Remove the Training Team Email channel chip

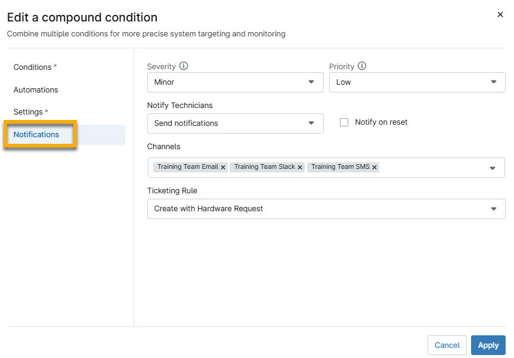click(x=223, y=167)
